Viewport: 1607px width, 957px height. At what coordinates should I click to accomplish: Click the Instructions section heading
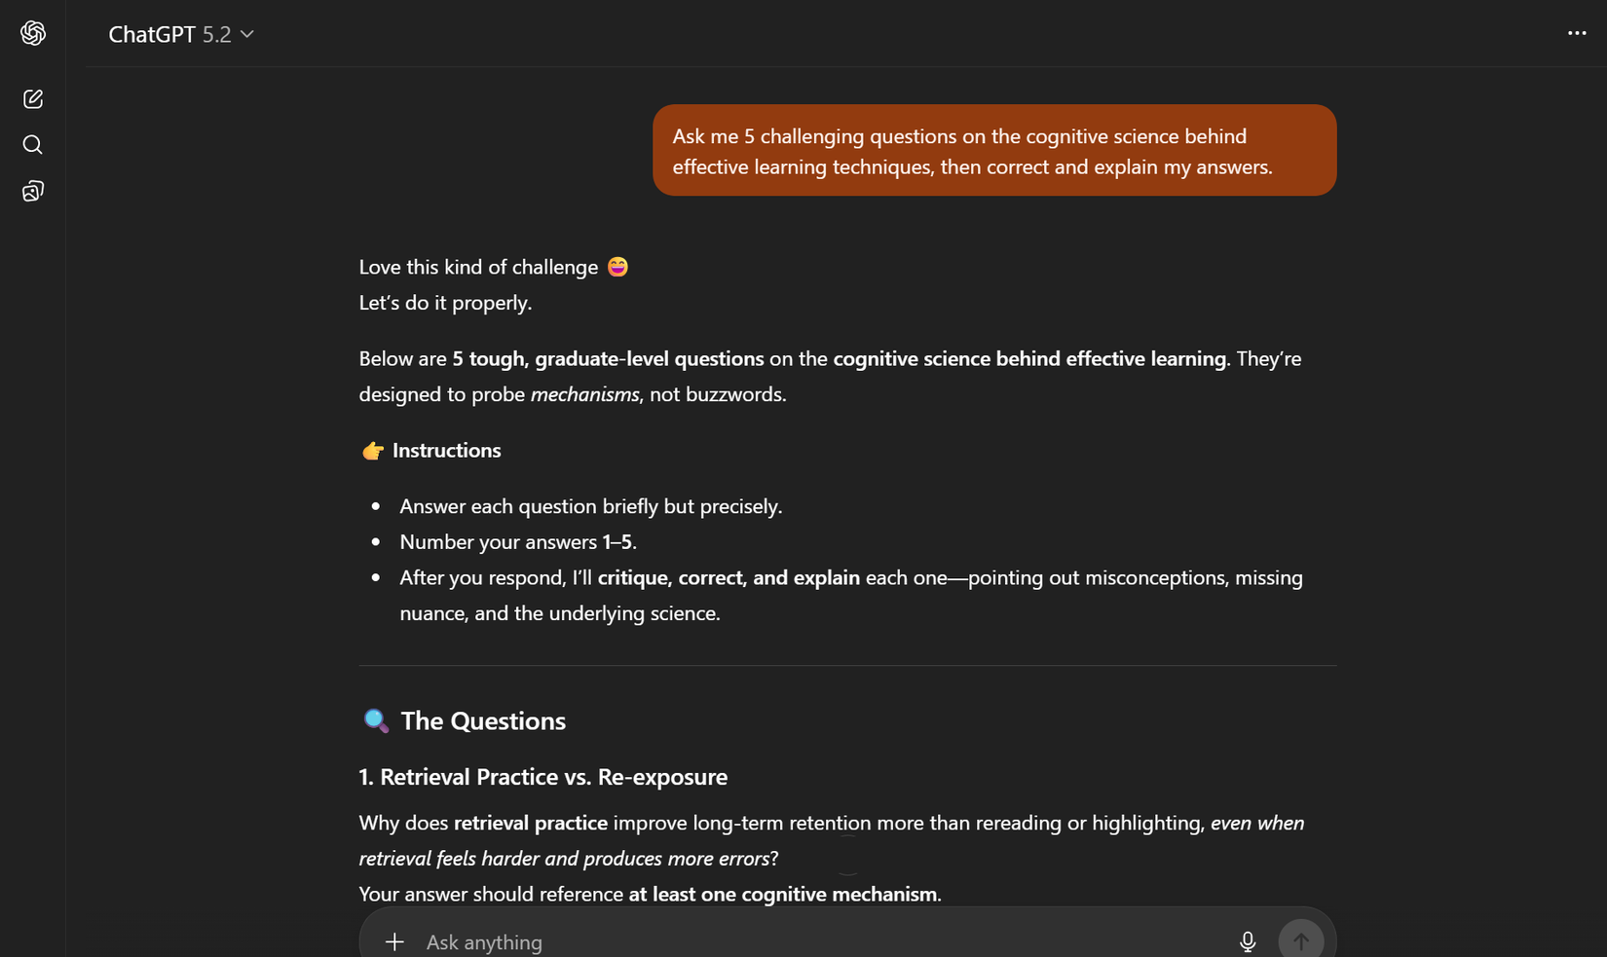[446, 450]
